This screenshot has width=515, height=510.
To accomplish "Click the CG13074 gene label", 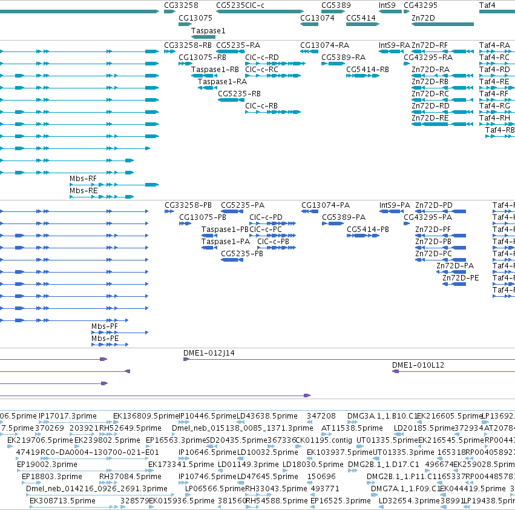I will pos(317,18).
